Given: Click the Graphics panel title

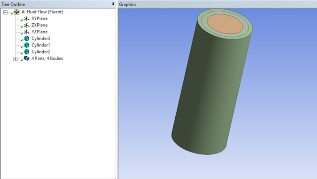Looking at the screenshot, I should tap(128, 4).
